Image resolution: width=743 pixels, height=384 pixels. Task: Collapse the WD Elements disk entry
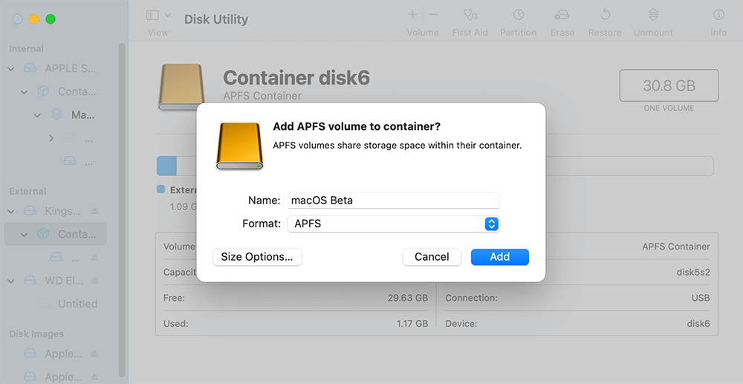pyautogui.click(x=11, y=281)
